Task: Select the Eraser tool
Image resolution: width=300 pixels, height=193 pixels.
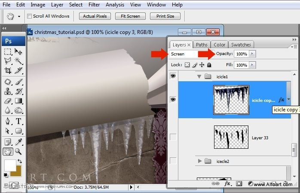Action: coord(7,101)
